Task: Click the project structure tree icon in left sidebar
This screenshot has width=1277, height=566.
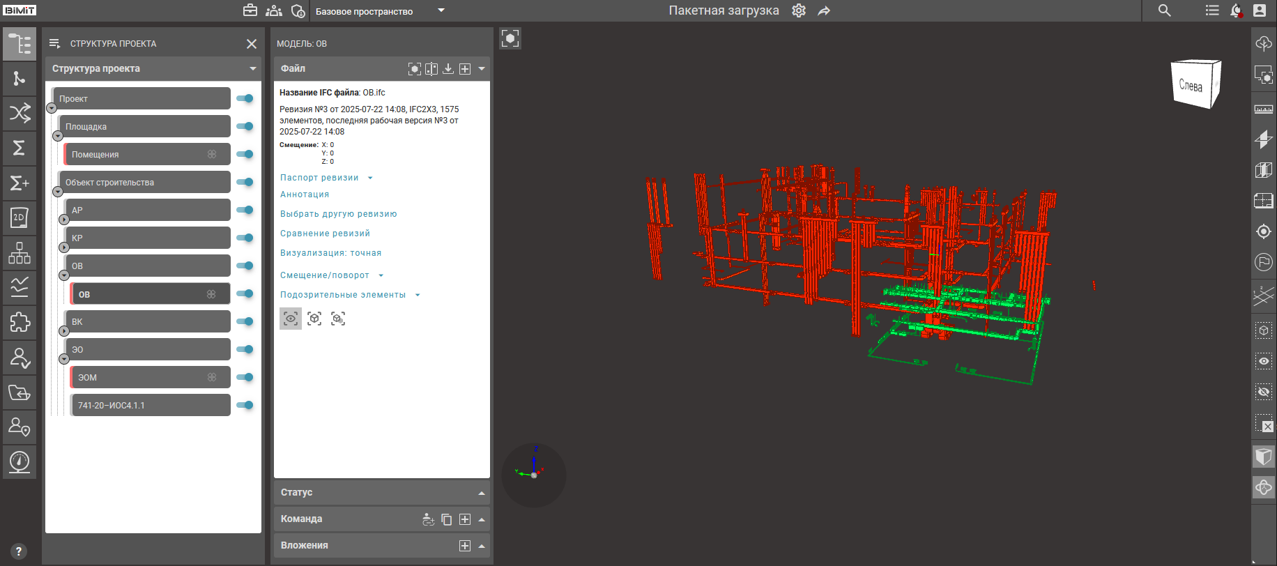Action: (x=20, y=44)
